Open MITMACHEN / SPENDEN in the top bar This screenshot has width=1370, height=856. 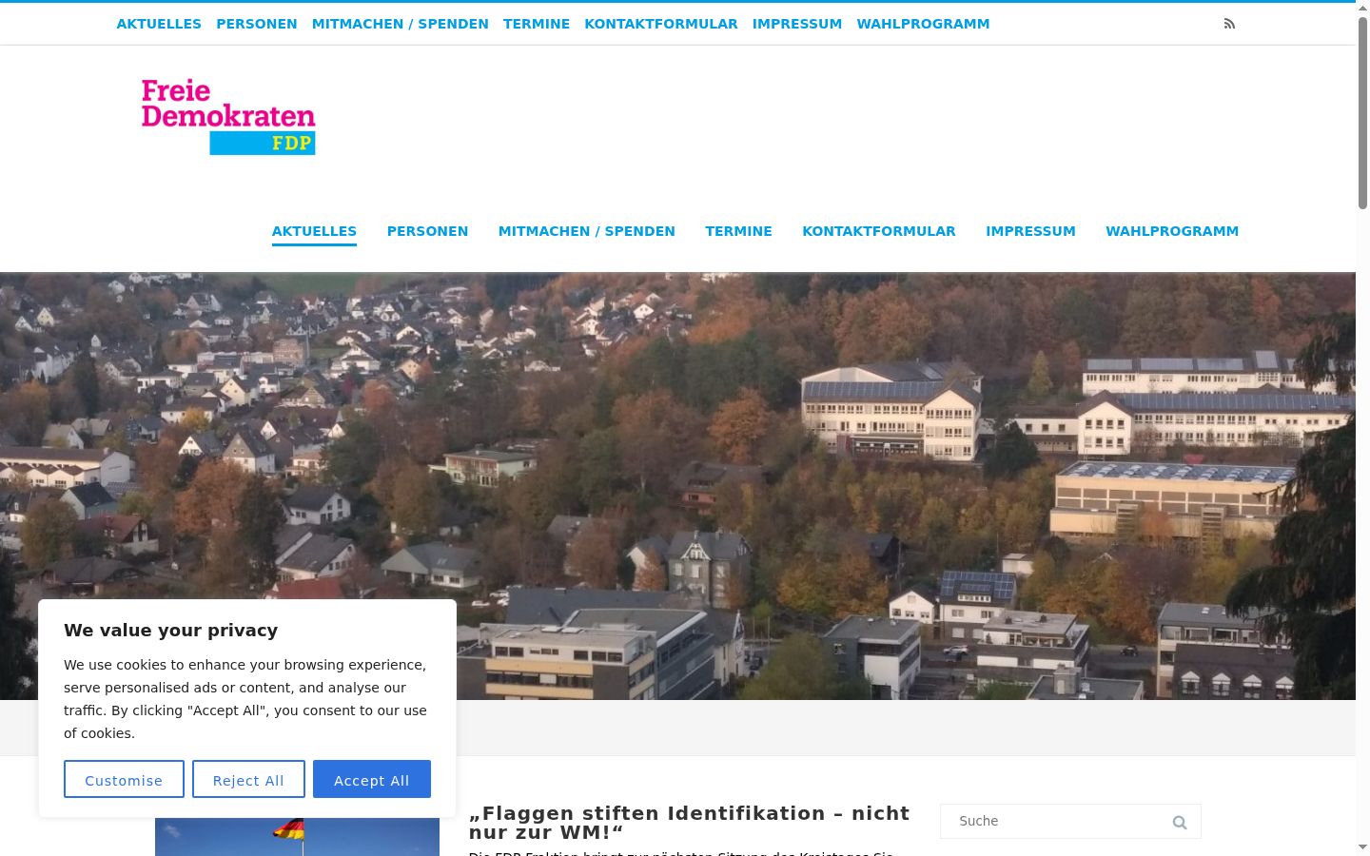pos(401,24)
